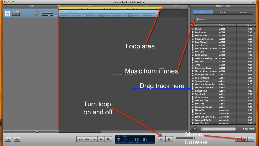Open the Loop Browser button
This screenshot has height=146, width=259.
click(x=238, y=139)
